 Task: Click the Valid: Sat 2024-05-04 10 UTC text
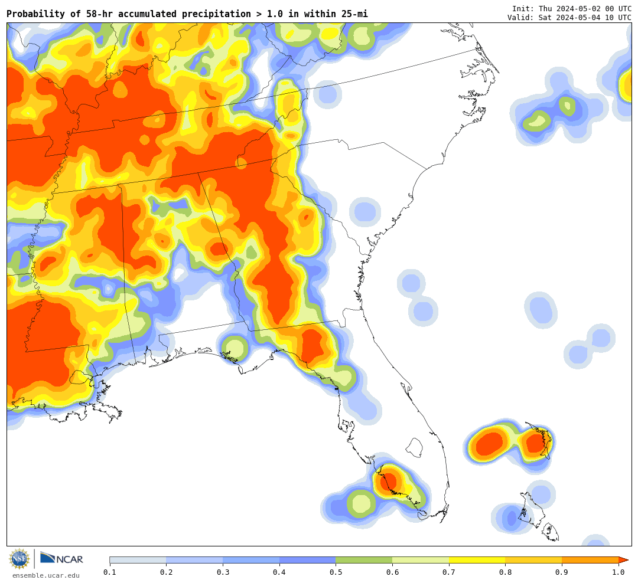click(569, 18)
